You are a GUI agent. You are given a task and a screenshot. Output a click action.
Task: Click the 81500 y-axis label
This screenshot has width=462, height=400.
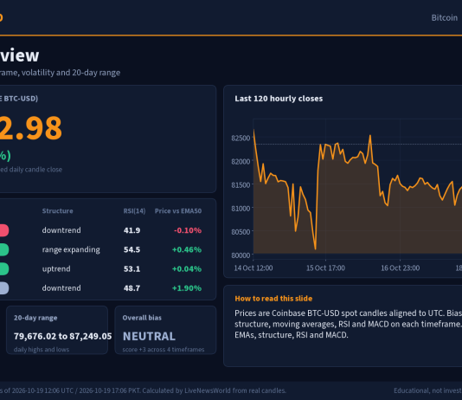tap(241, 184)
